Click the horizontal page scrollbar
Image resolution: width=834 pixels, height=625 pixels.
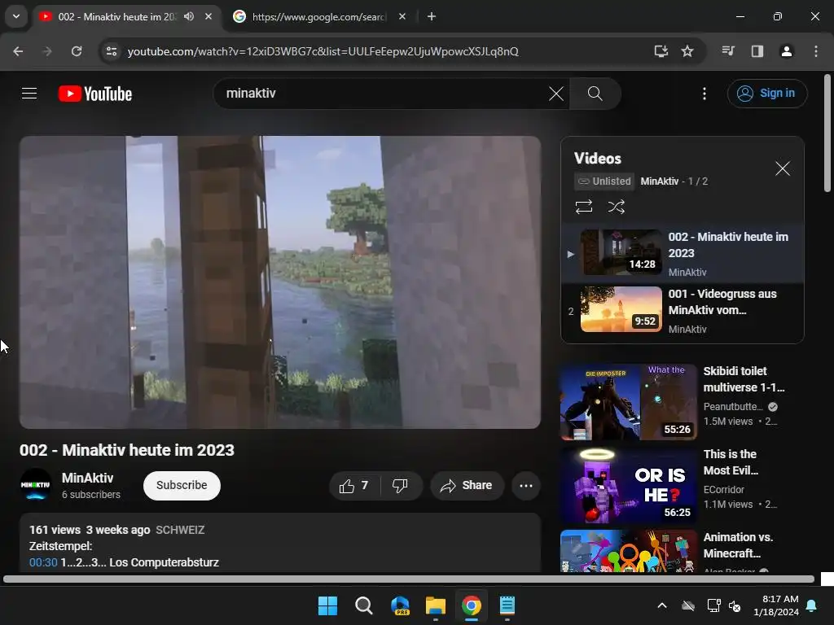coord(409,579)
